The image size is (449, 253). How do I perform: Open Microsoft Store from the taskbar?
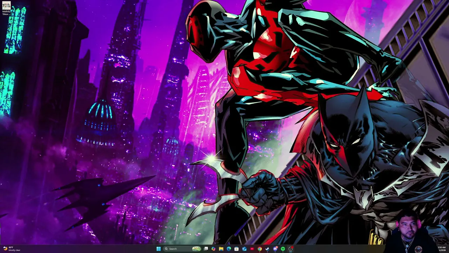(x=236, y=249)
